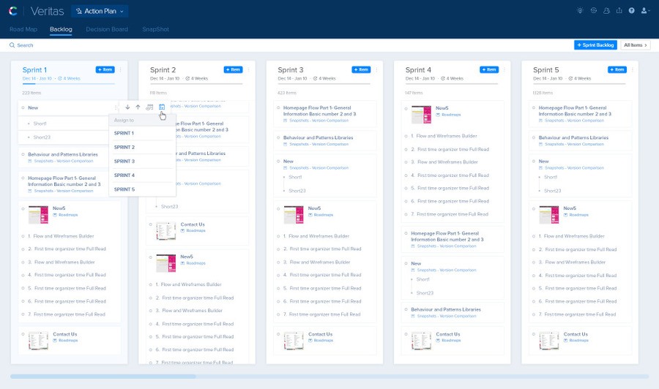The image size is (659, 389).
Task: Open the Sprint 1 column kebab menu
Action: point(121,69)
